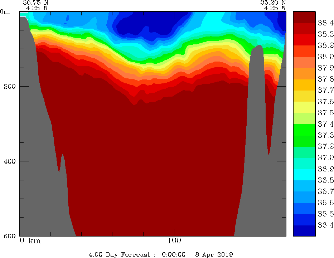Screen dimensions: 334x258
Task: Click the 37.3 colorbar value
Action: (x=325, y=136)
